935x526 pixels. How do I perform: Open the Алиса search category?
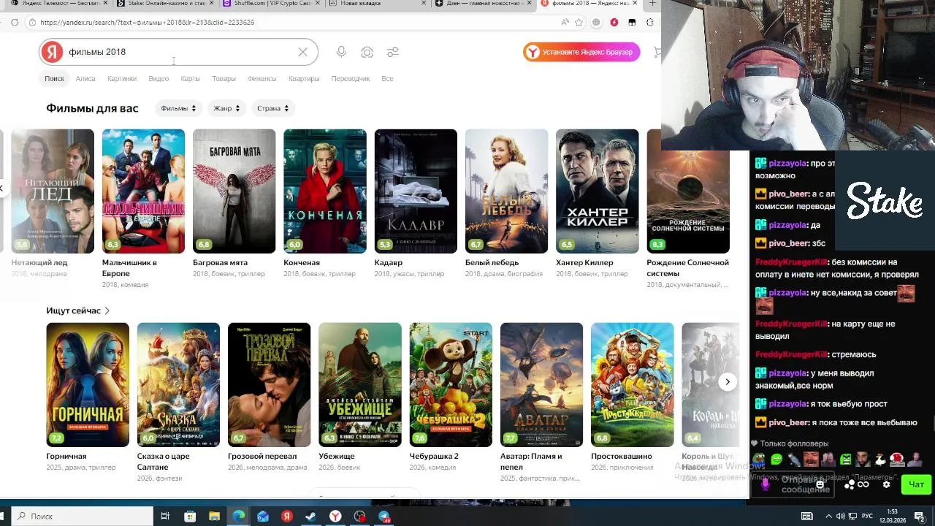(x=85, y=79)
